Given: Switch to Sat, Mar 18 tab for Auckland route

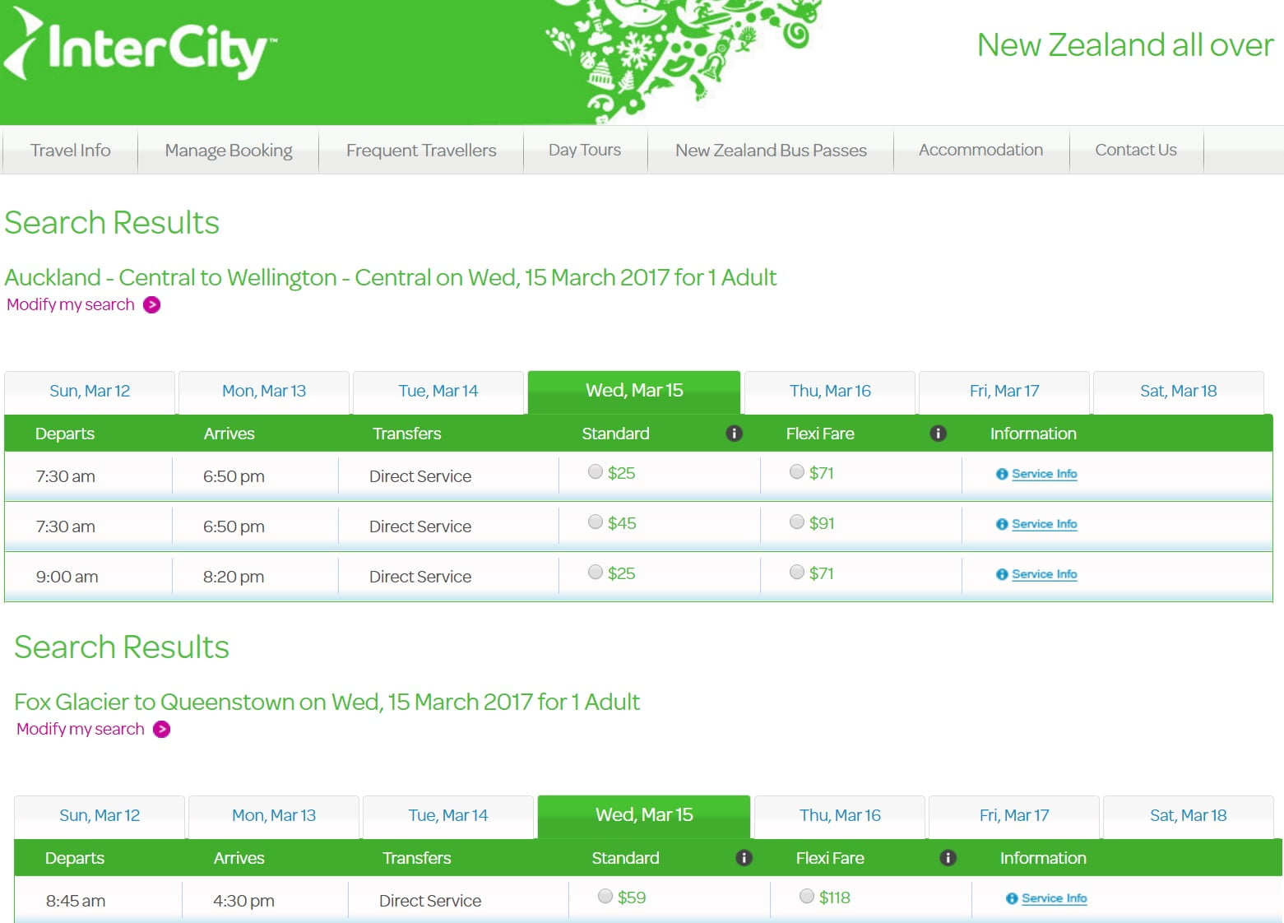Looking at the screenshot, I should 1179,392.
